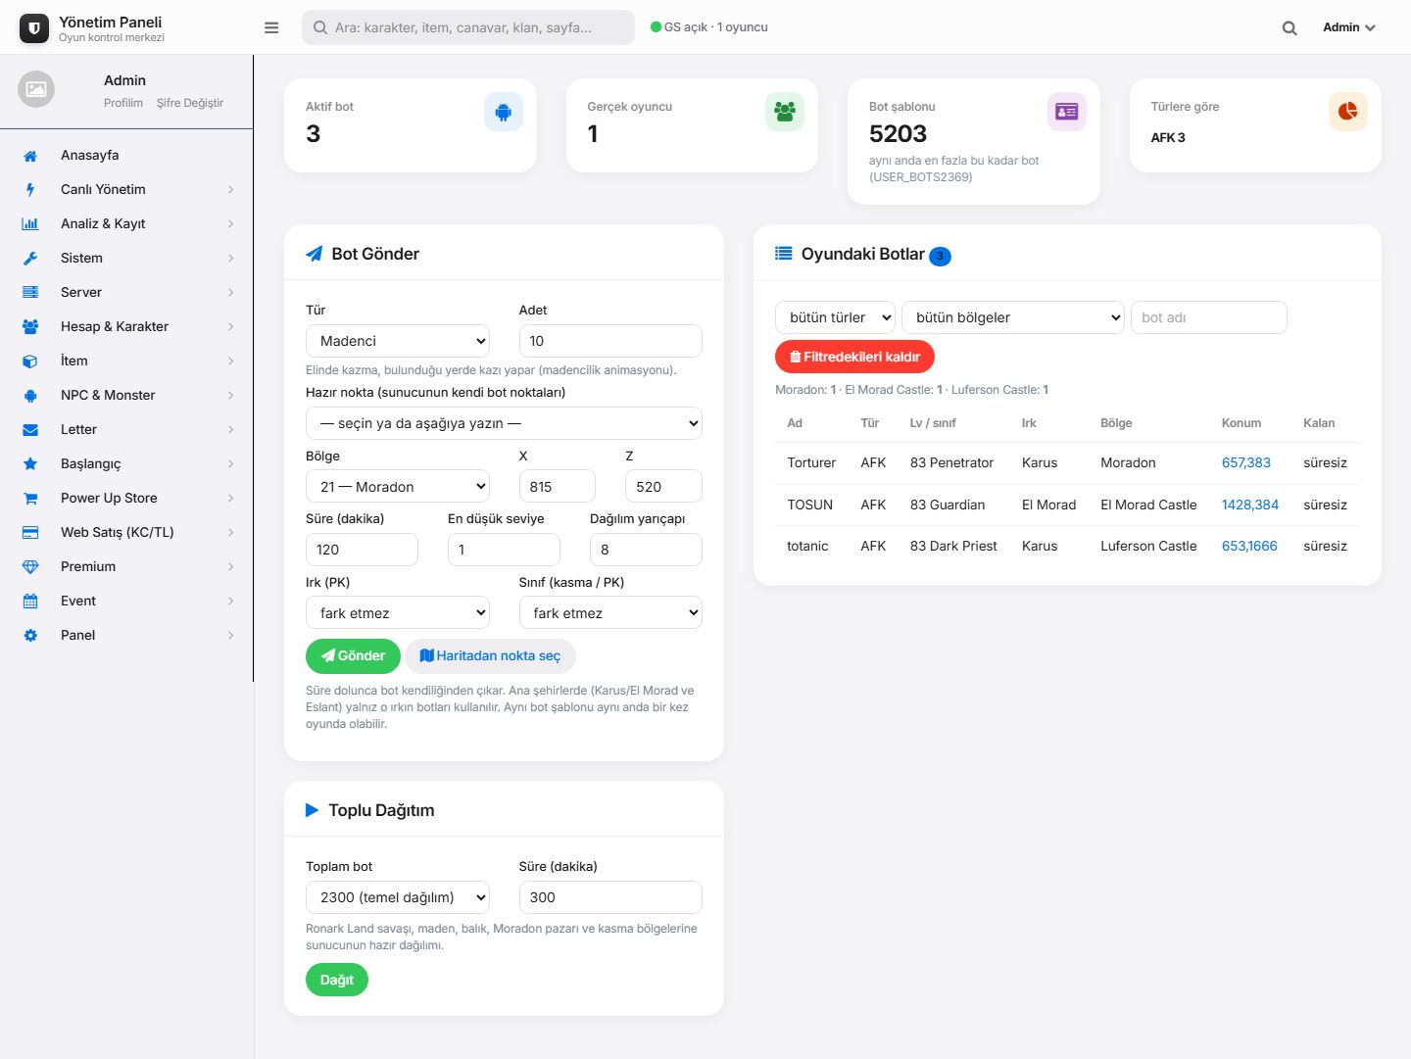
Task: Open Torturer's location link 657,383
Action: [1246, 462]
